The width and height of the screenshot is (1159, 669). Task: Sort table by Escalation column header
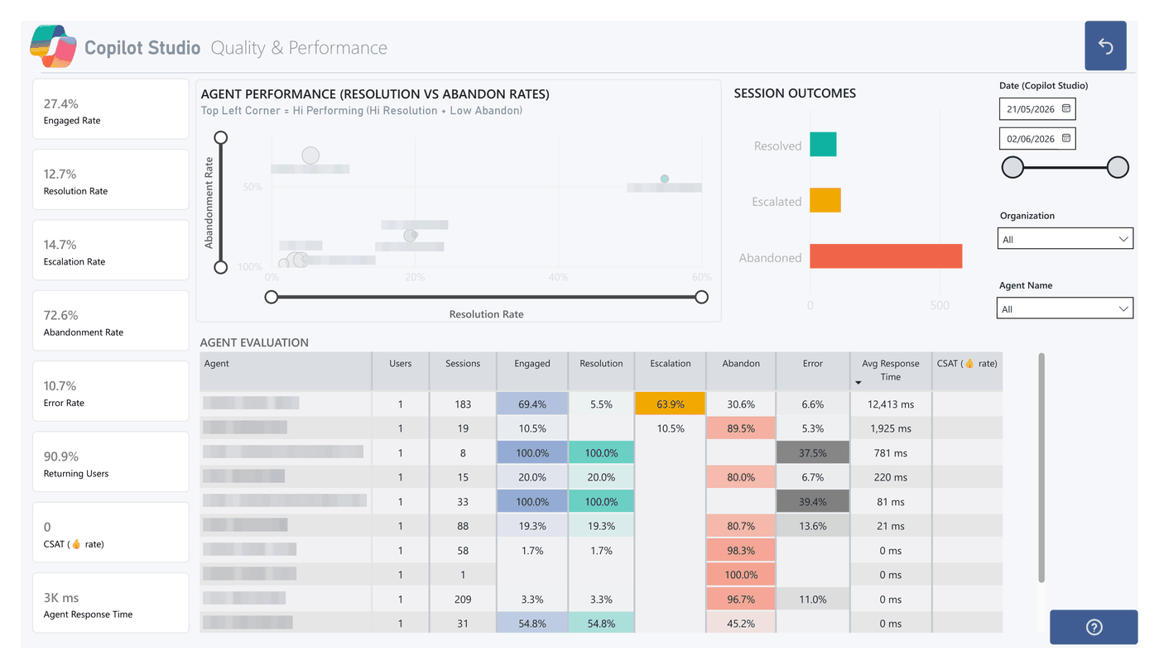(x=670, y=371)
